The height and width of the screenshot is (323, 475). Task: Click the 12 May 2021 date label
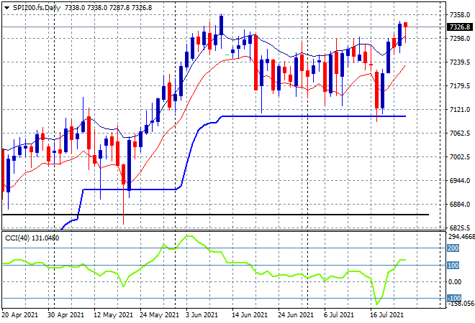pos(113,315)
